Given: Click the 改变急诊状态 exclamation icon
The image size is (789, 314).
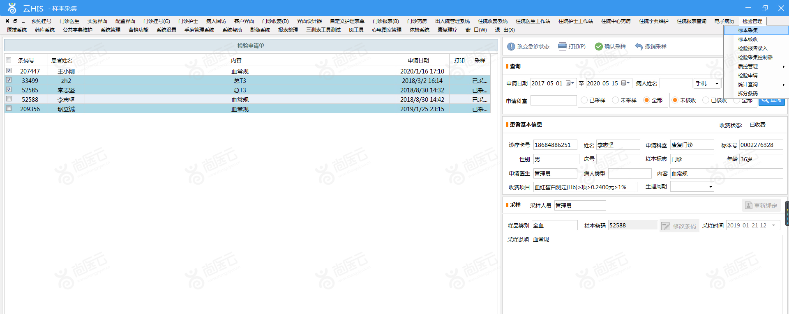Looking at the screenshot, I should [511, 46].
